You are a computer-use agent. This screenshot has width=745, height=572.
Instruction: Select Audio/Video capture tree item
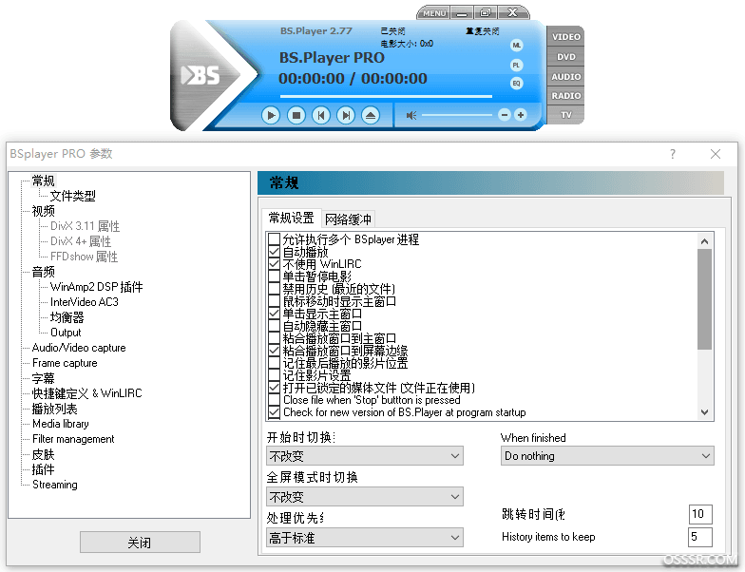coord(79,348)
